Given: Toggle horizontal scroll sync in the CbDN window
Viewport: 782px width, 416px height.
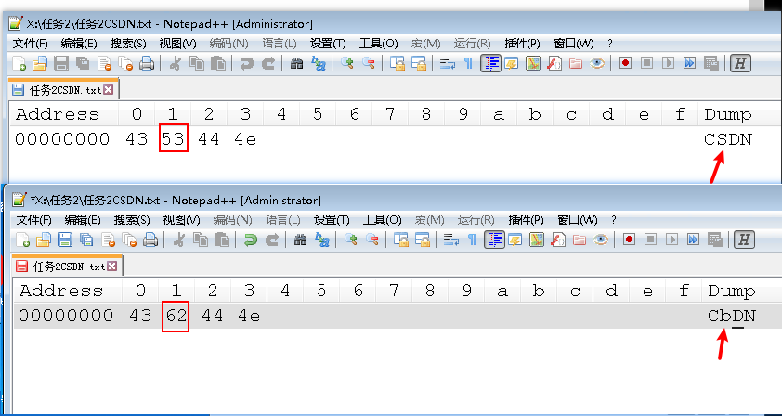Looking at the screenshot, I should 423,240.
